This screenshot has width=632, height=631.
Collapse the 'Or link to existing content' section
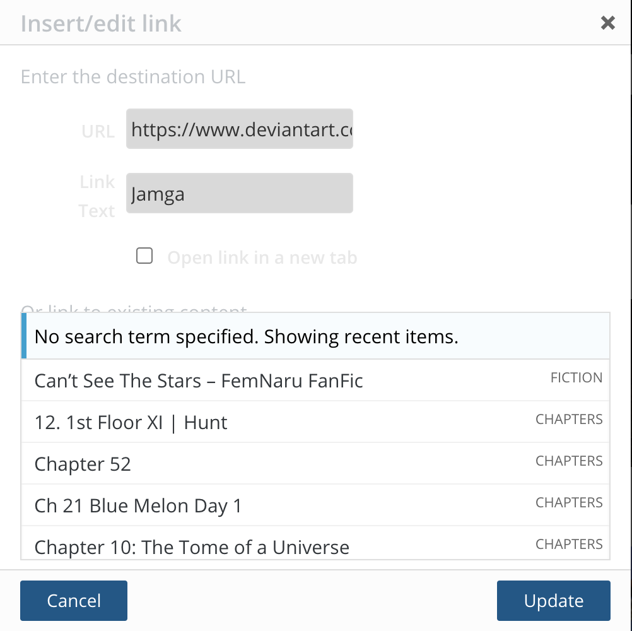click(134, 309)
